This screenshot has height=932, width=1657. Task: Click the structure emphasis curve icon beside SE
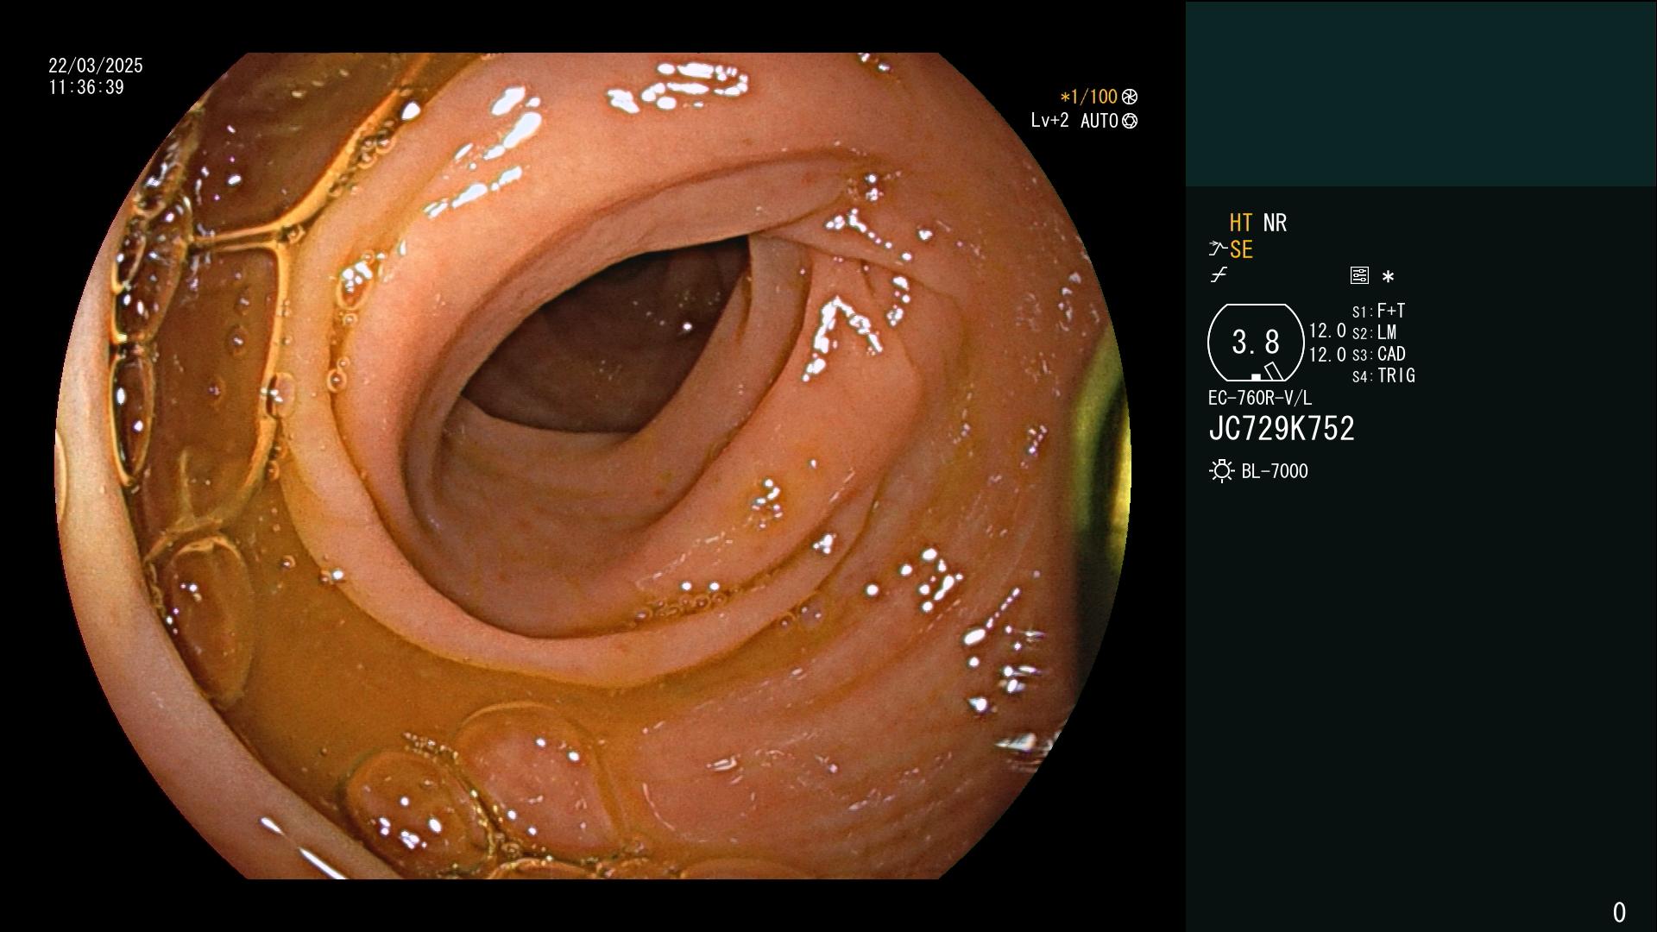coord(1218,249)
